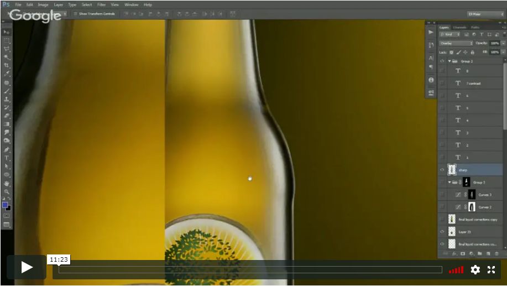Show the '7 contrast' text layer
The image size is (507, 286).
pyautogui.click(x=442, y=83)
